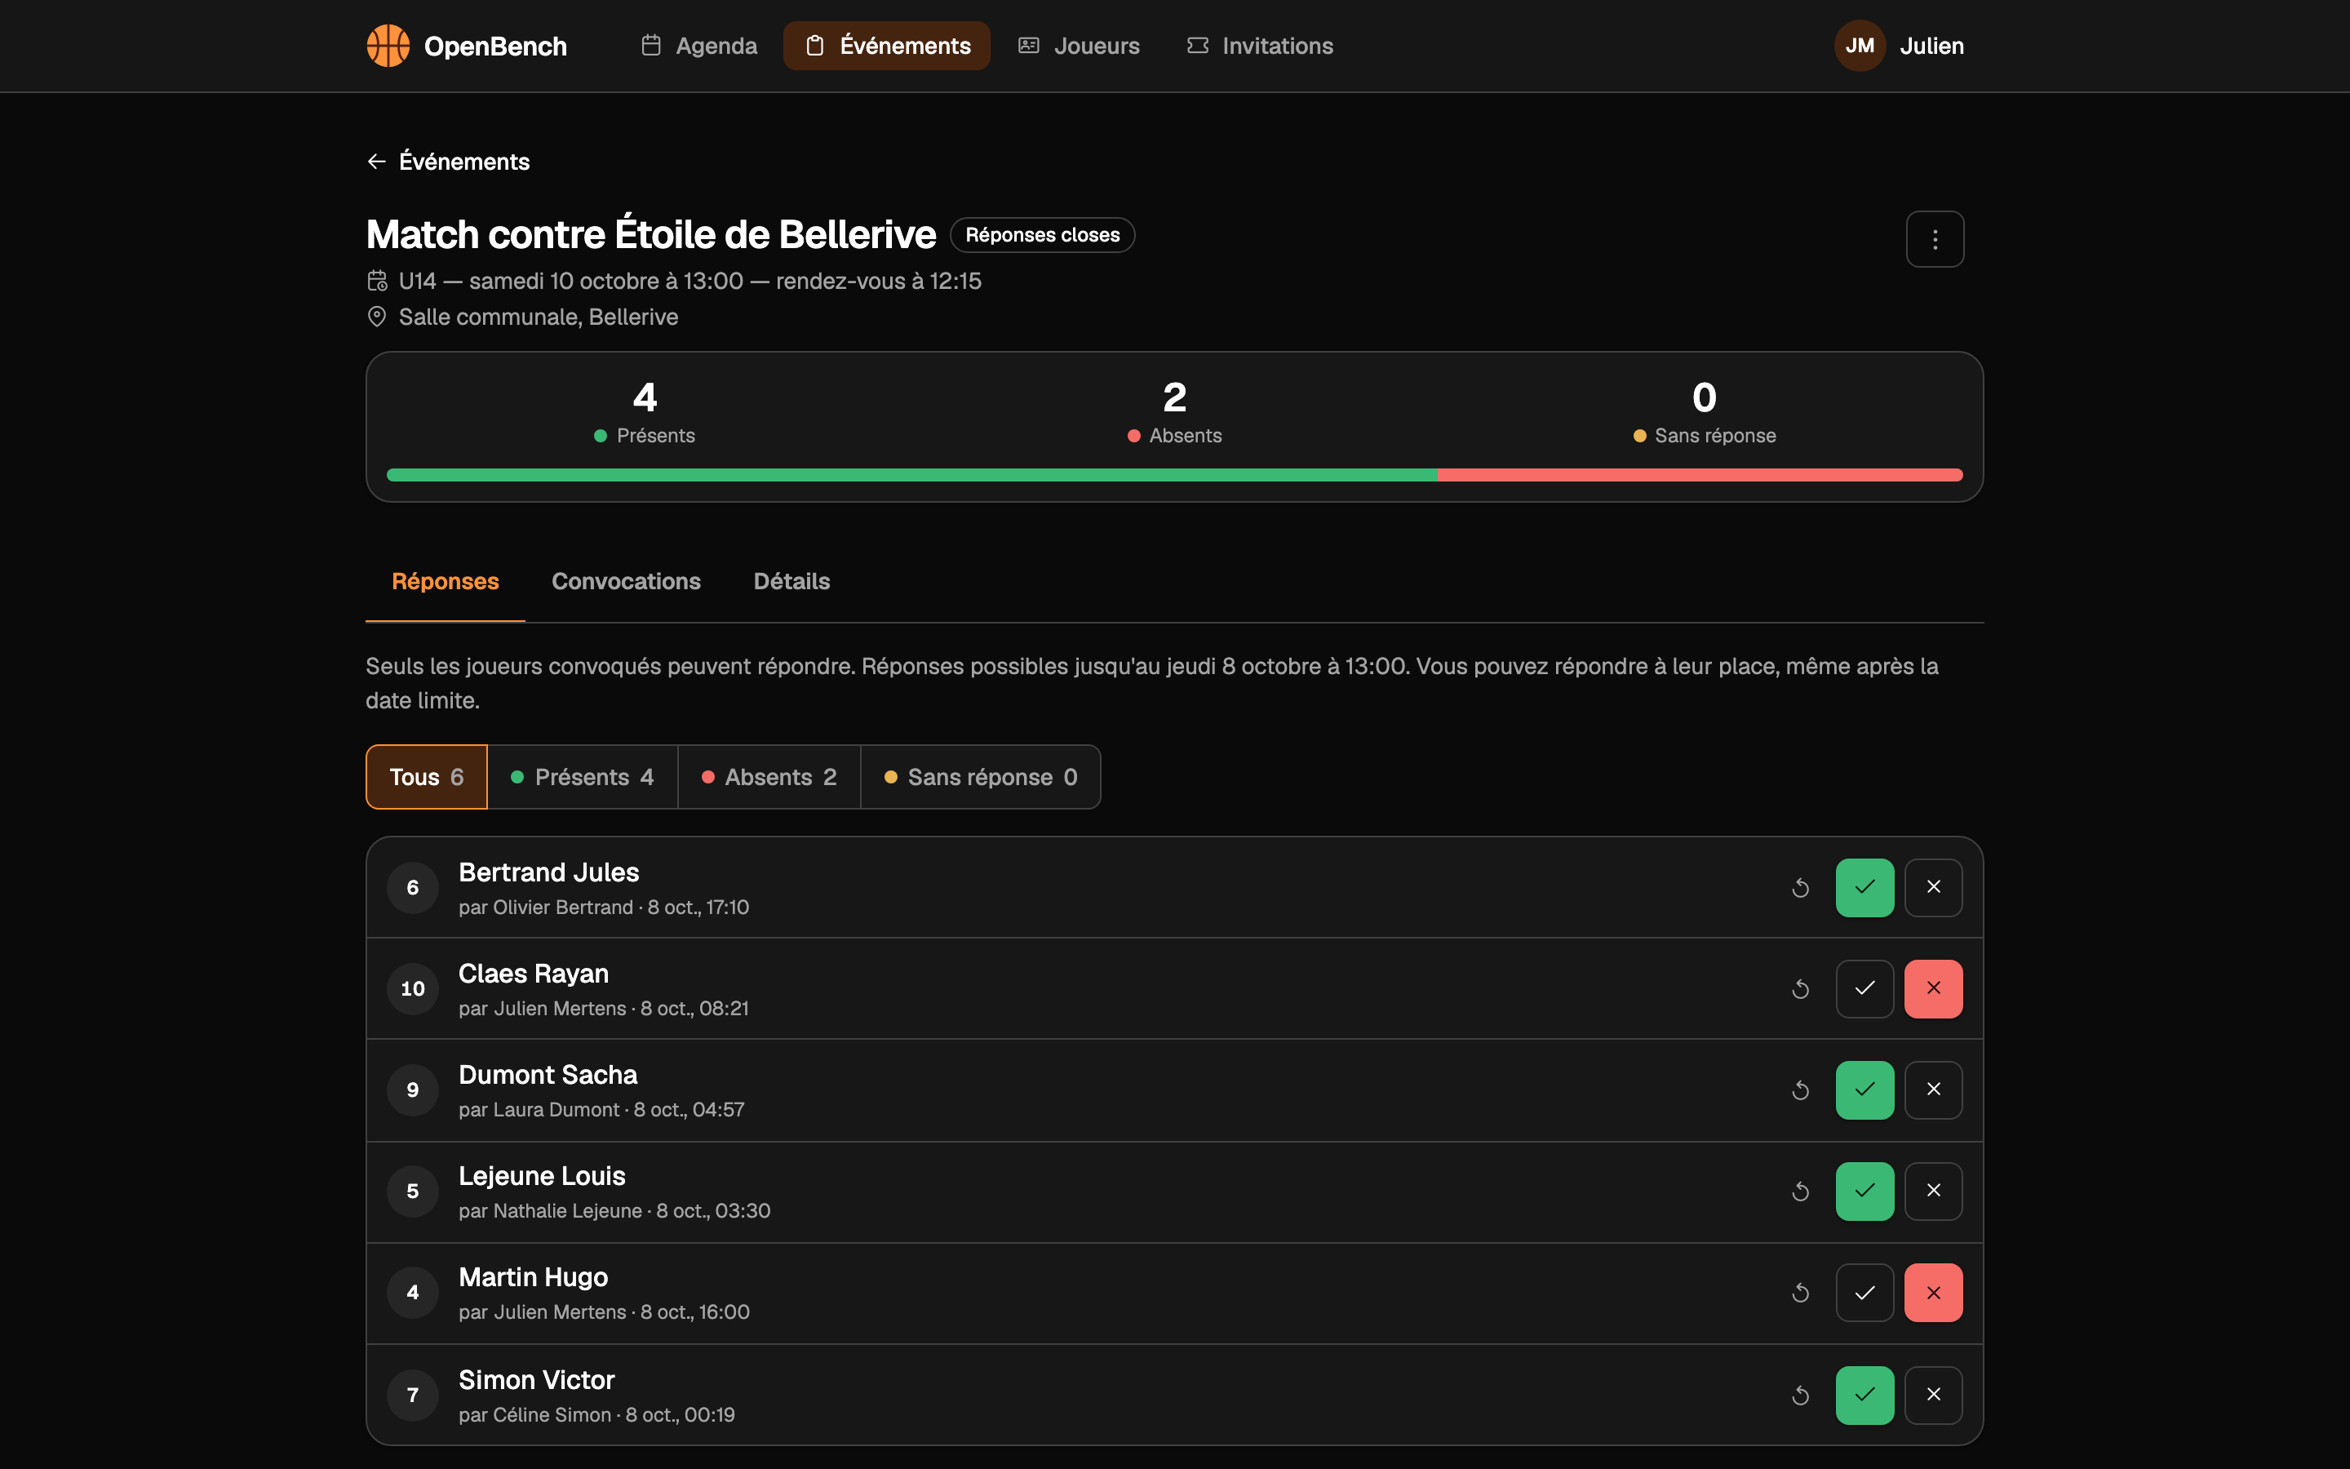The width and height of the screenshot is (2350, 1469).
Task: Click the Réponses closes badge
Action: pos(1042,235)
